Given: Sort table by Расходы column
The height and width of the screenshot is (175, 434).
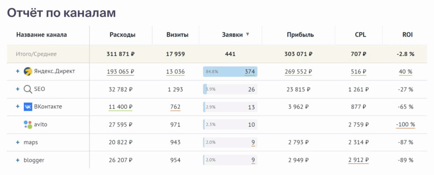Looking at the screenshot, I should [x=122, y=35].
